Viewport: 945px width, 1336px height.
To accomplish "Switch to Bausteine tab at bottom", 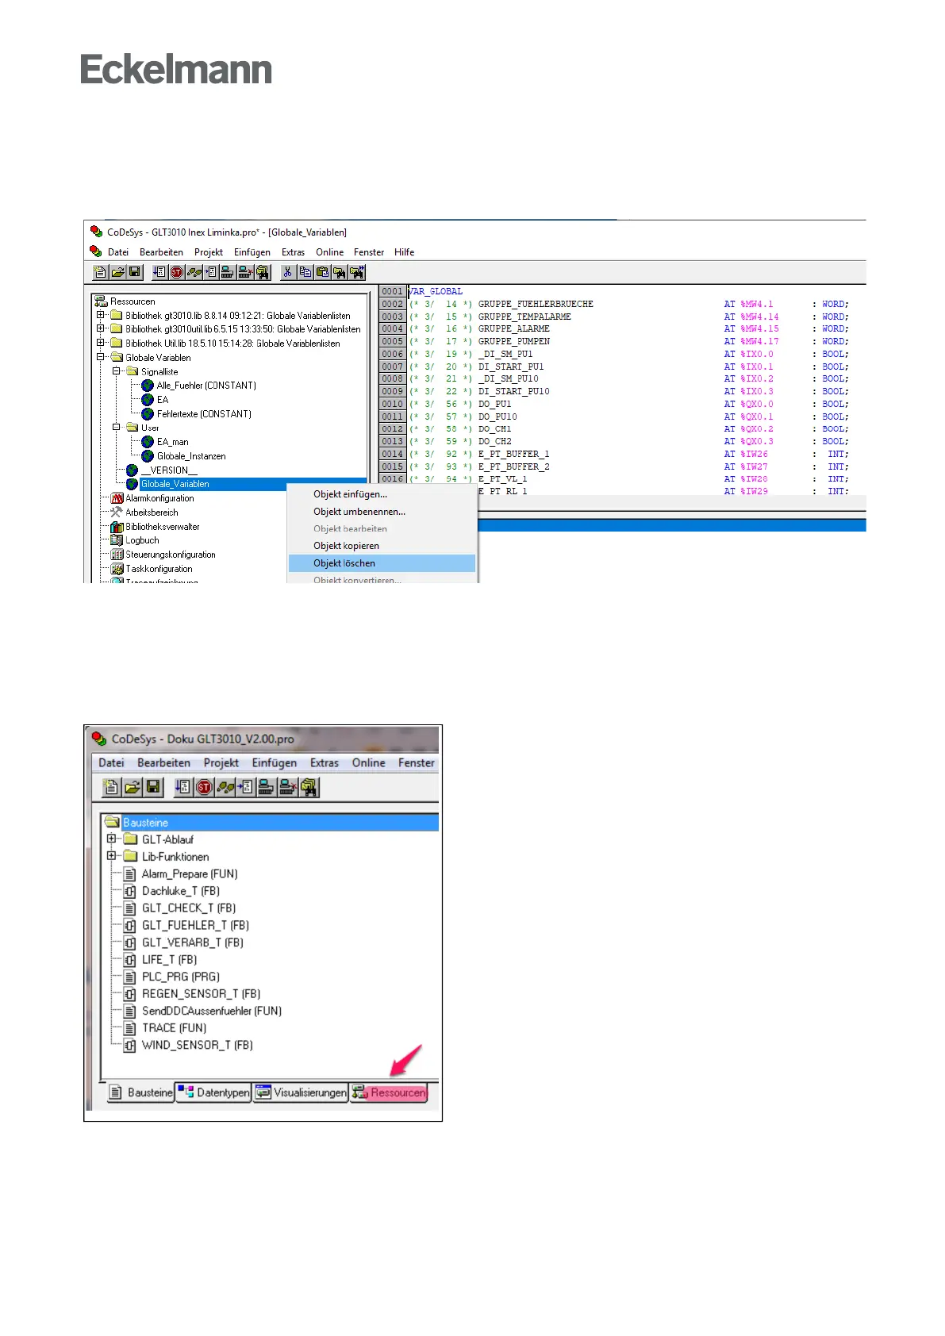I will 140,1092.
